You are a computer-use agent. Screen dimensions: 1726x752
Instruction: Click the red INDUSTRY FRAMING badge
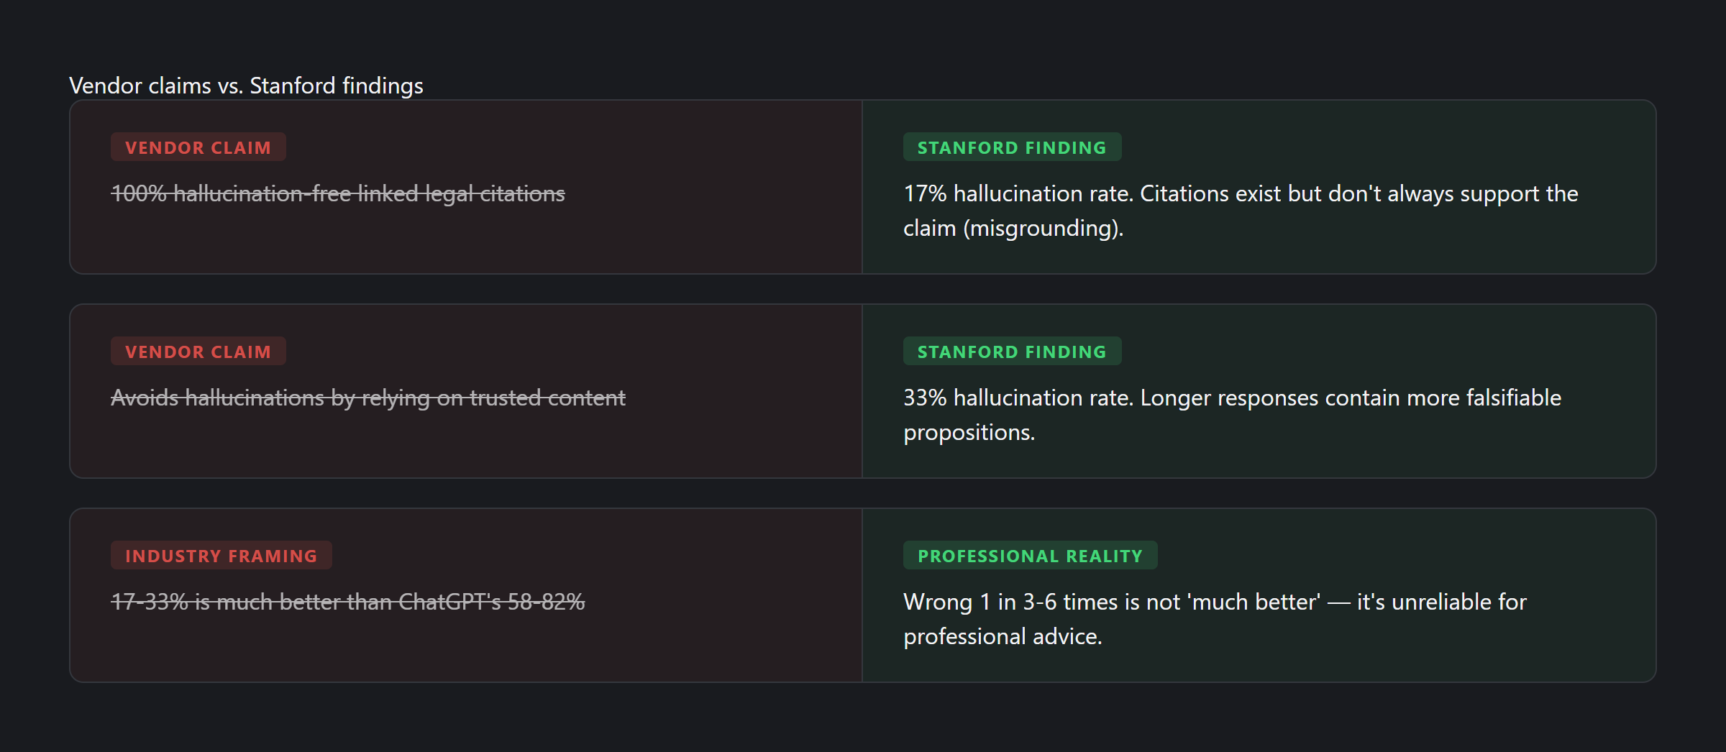coord(221,556)
